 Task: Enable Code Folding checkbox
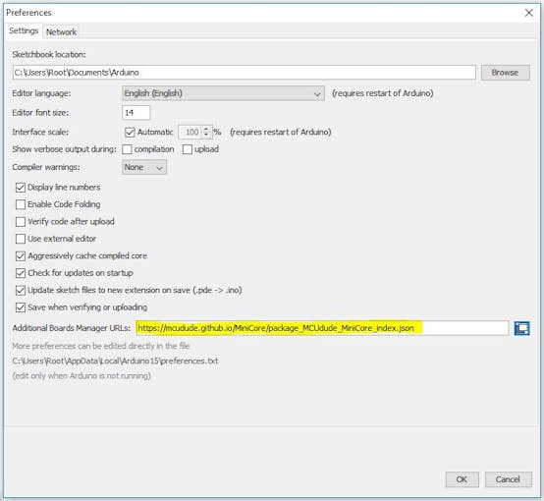(21, 204)
